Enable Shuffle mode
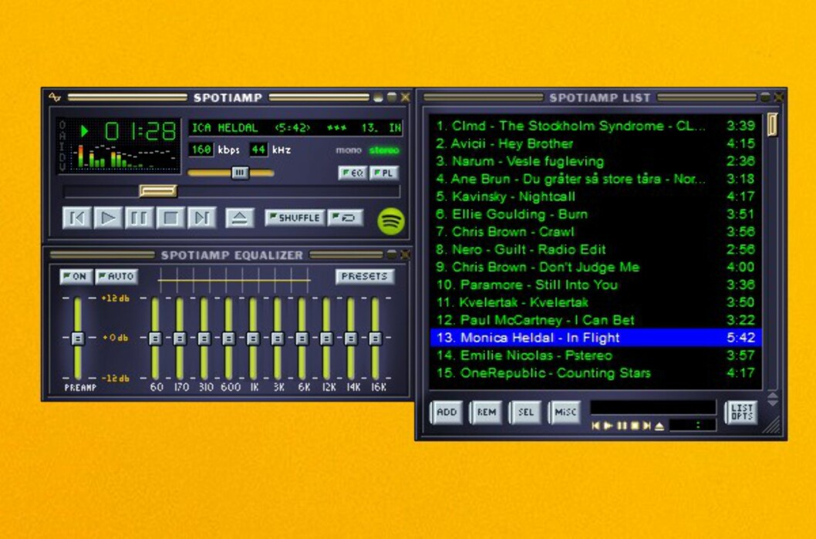The width and height of the screenshot is (816, 539). point(294,218)
